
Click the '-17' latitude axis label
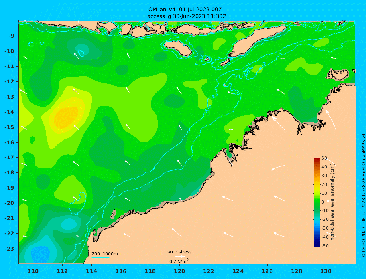tap(9, 157)
